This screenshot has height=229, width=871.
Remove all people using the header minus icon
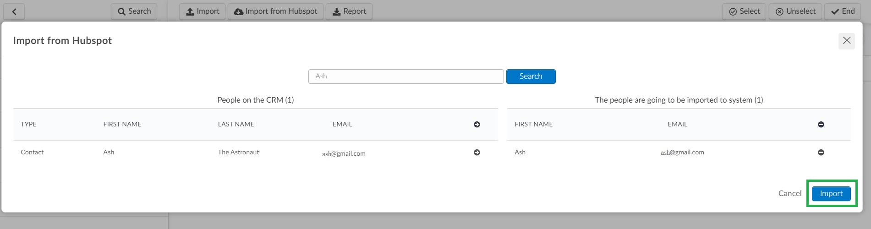(x=821, y=125)
